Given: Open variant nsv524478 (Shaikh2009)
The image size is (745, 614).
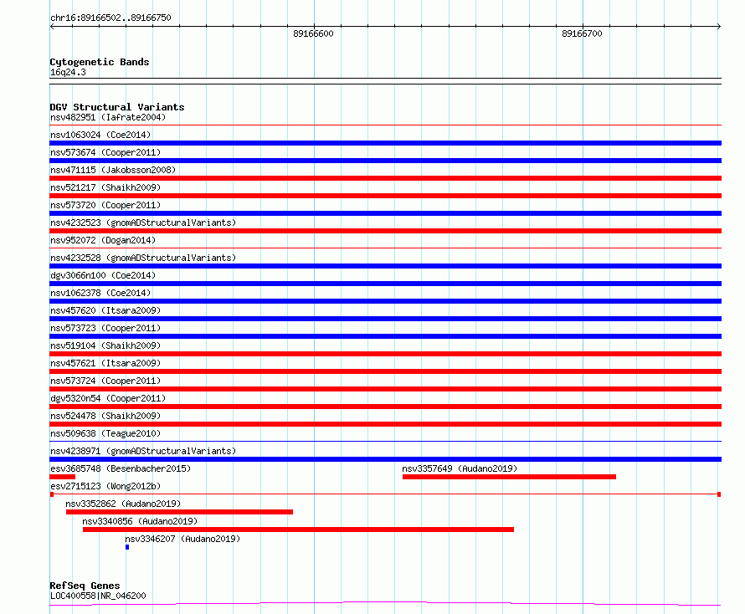Looking at the screenshot, I should coord(105,416).
